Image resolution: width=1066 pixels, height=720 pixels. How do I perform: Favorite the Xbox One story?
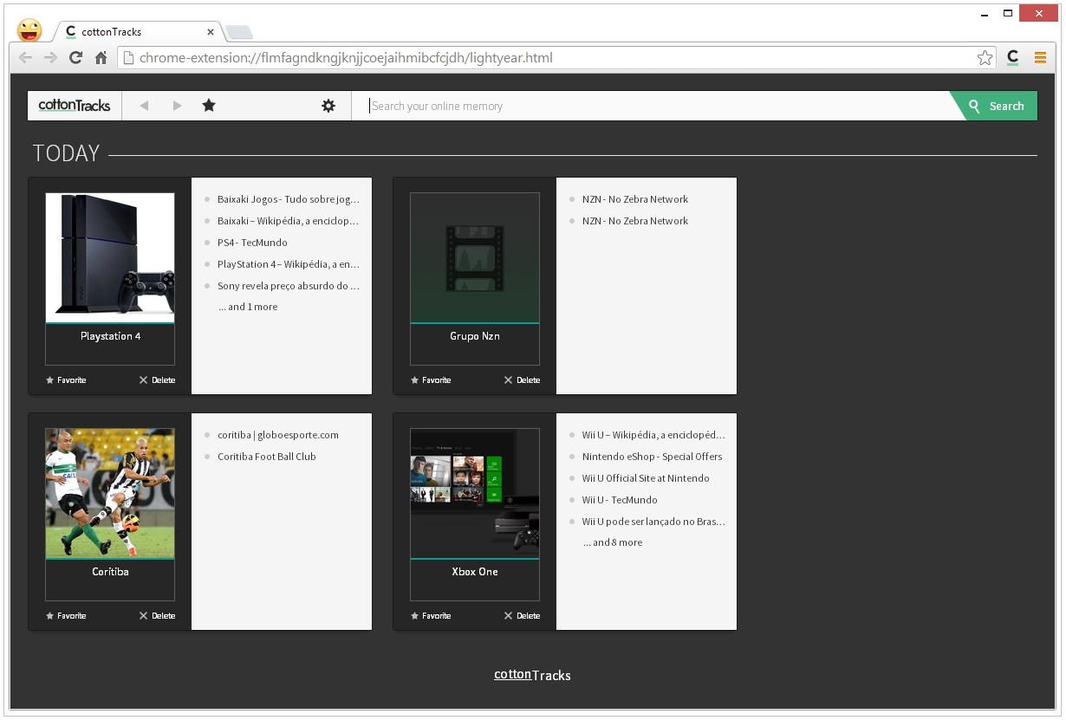[431, 616]
